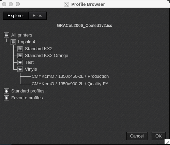
Task: Select the Standard profiles label
Action: 28,91
